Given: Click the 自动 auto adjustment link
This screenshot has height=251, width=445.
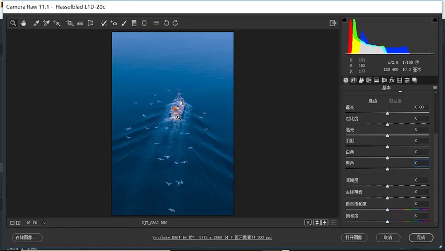Looking at the screenshot, I should pos(372,100).
